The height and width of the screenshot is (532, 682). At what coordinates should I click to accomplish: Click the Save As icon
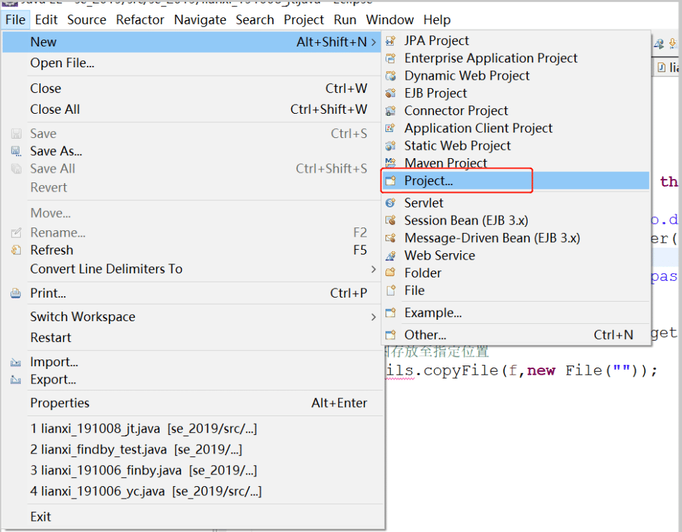(16, 151)
